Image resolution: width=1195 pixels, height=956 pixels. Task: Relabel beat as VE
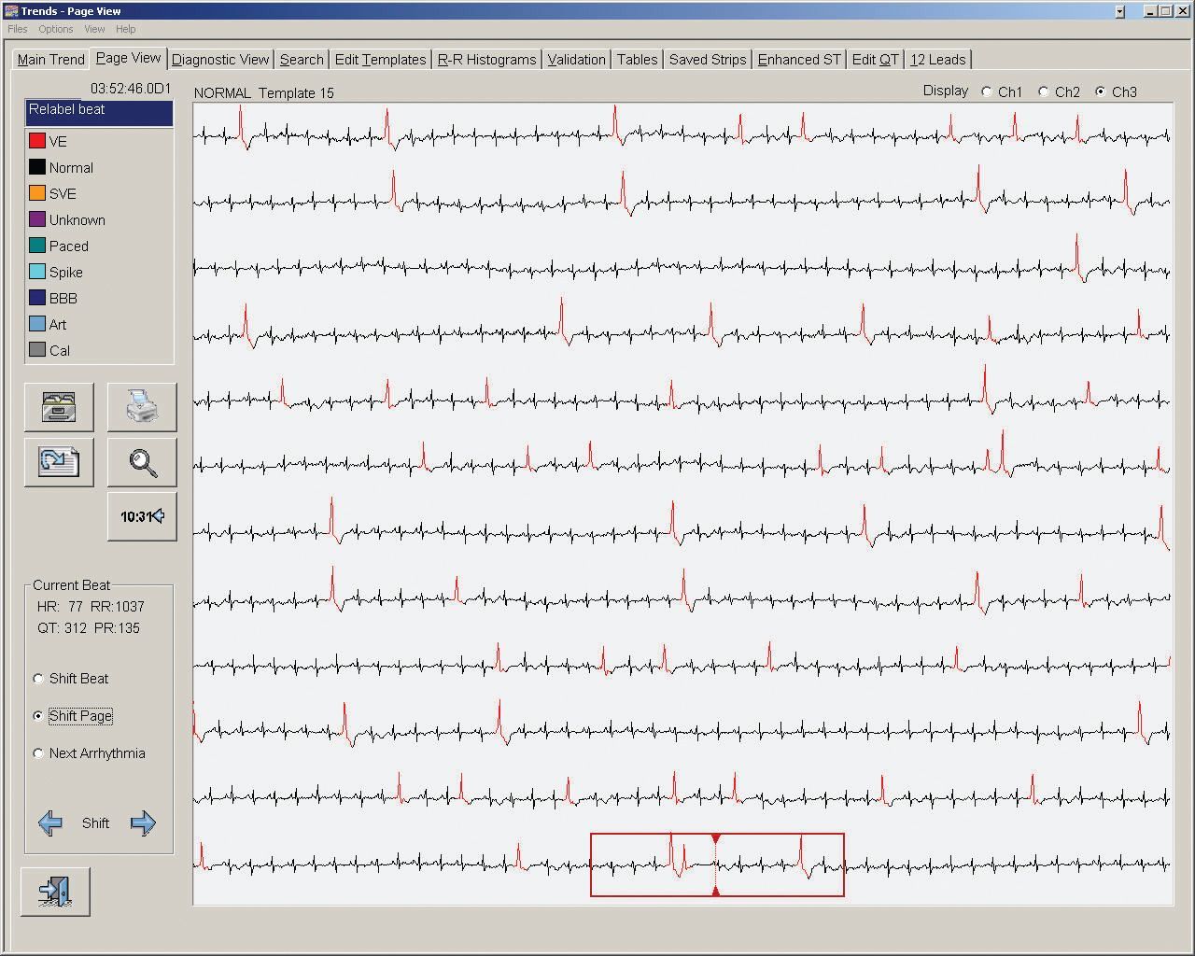[58, 142]
